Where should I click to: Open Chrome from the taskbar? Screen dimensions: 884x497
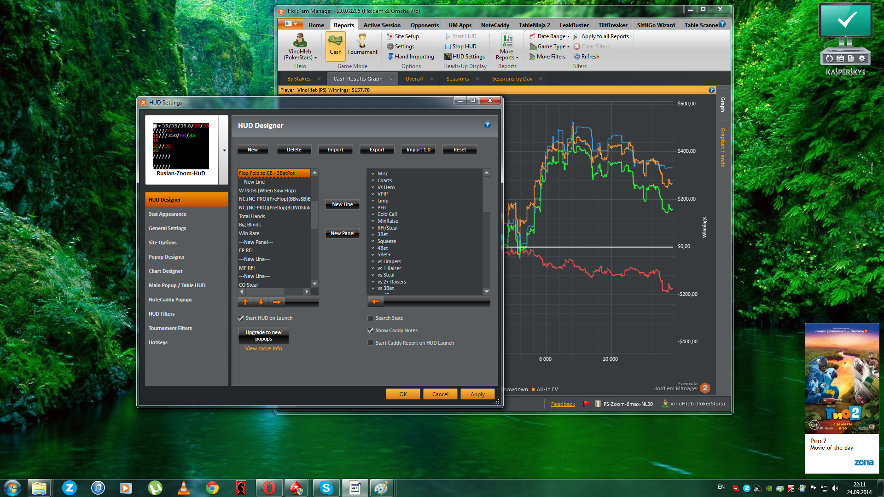point(212,488)
